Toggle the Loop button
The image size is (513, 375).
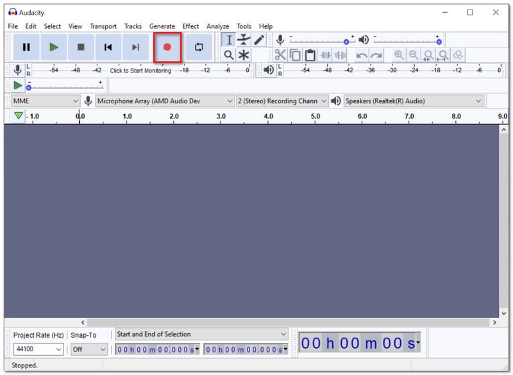tap(199, 47)
